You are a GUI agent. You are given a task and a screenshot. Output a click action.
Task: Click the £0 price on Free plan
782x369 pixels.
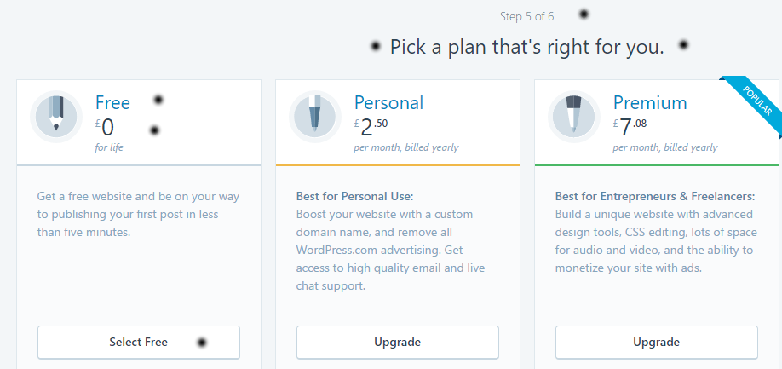tap(106, 128)
